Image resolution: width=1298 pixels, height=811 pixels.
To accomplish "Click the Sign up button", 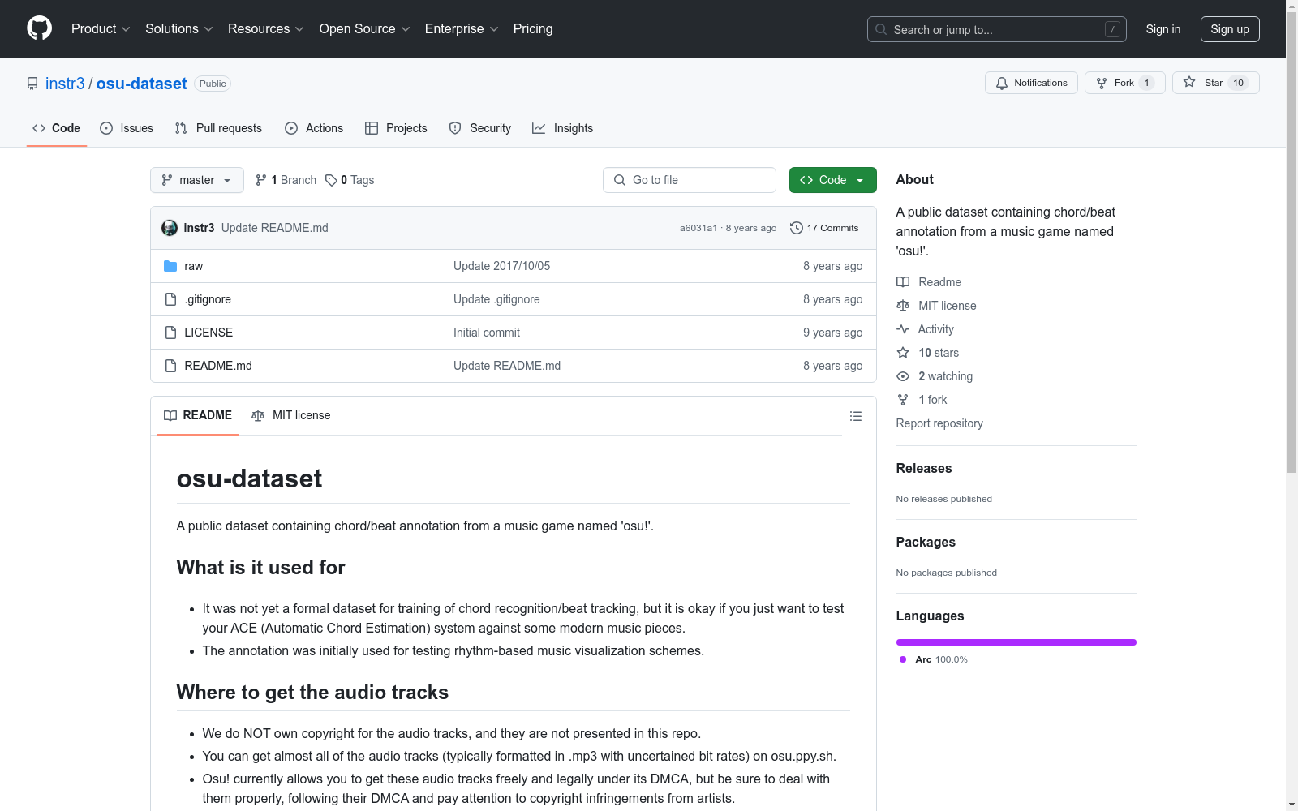I will [1230, 29].
